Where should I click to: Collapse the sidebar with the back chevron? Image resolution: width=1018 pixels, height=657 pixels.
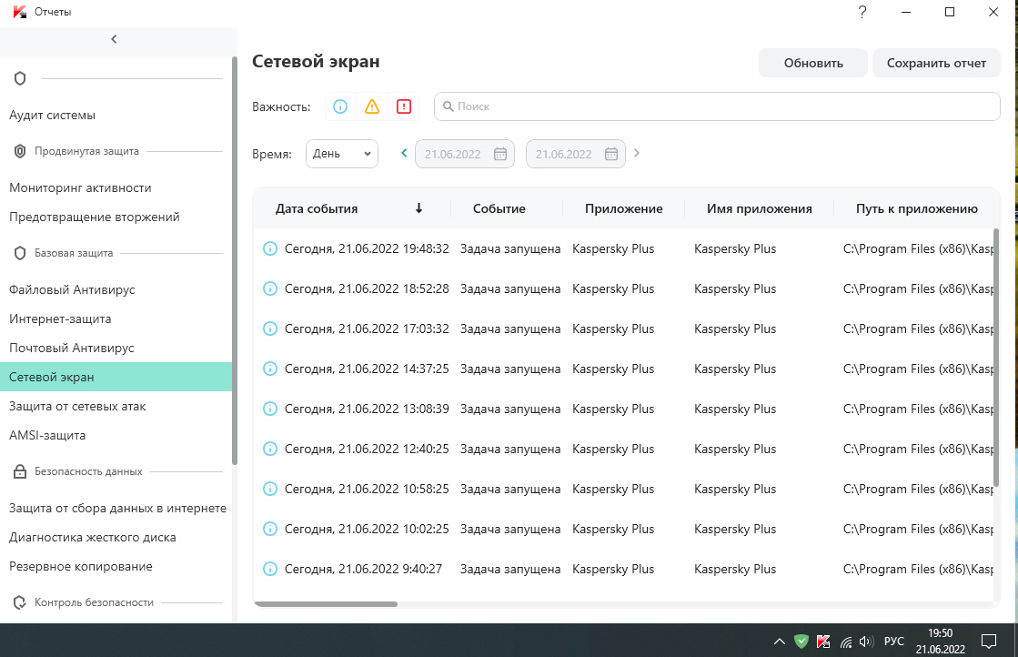coord(115,39)
